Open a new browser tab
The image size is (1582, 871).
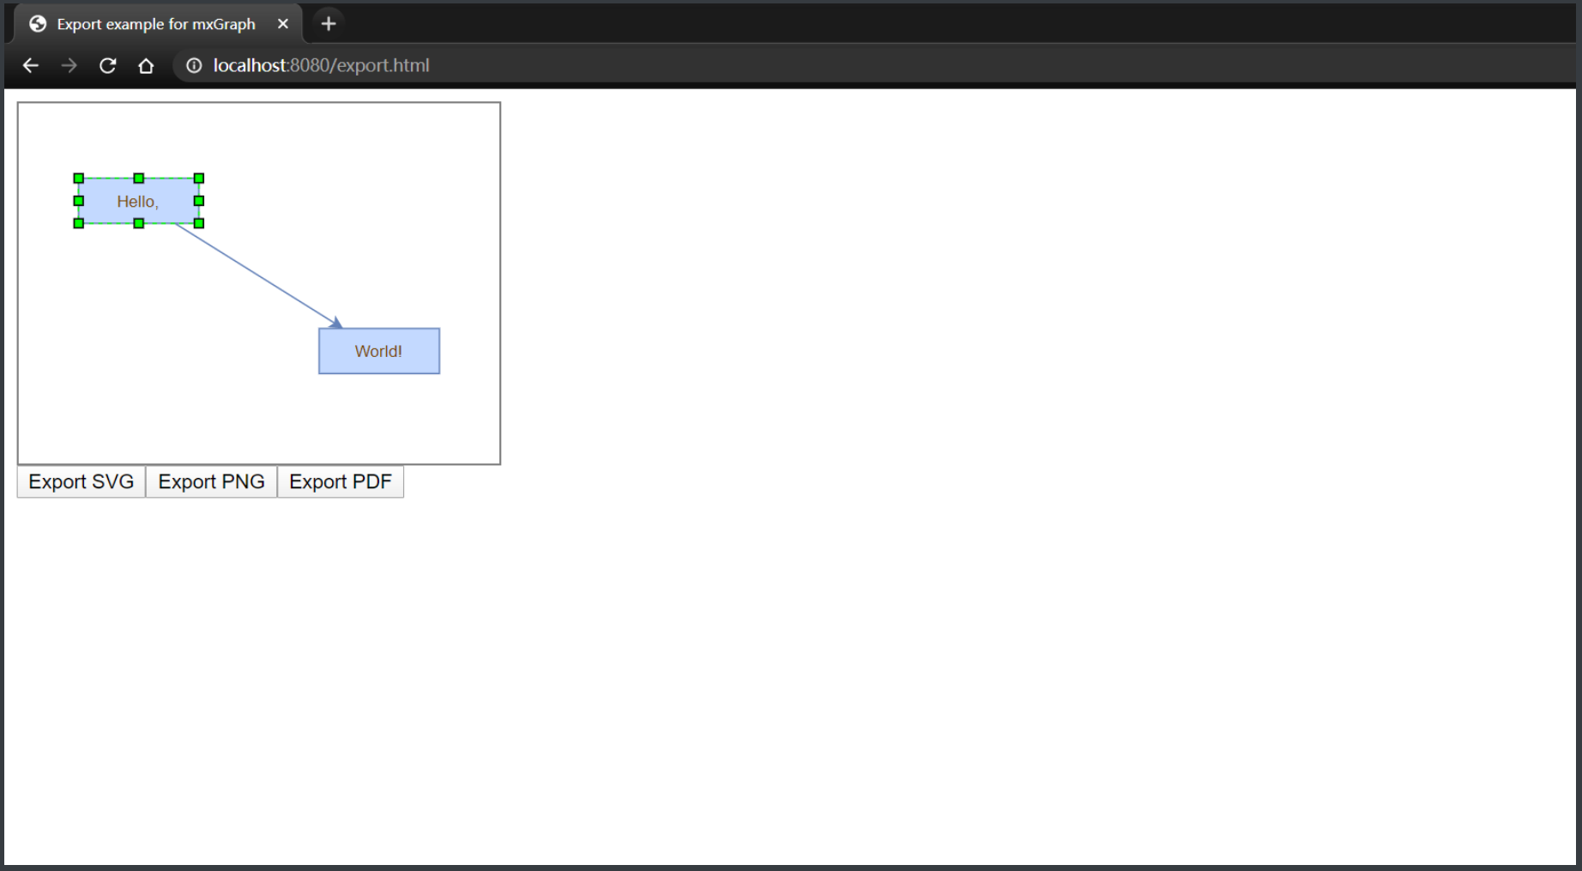pos(328,23)
